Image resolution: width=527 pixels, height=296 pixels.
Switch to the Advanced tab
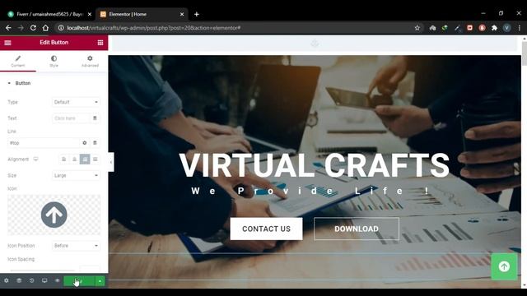pyautogui.click(x=90, y=62)
